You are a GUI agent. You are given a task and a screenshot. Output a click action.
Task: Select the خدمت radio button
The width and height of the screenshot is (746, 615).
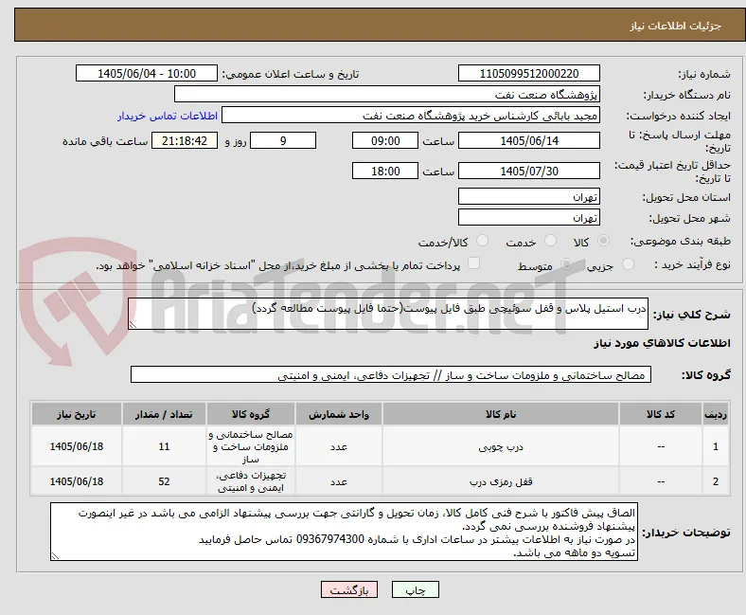(550, 241)
